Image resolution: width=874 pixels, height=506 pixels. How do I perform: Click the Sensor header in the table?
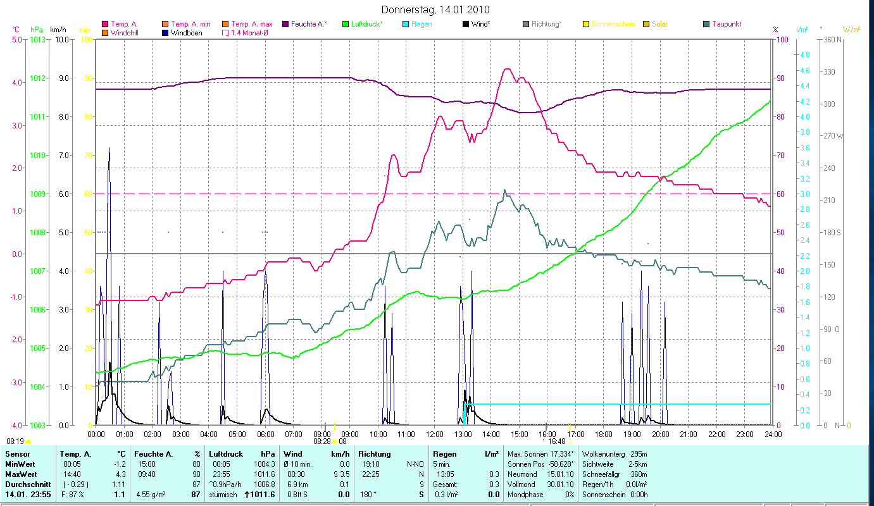[16, 454]
